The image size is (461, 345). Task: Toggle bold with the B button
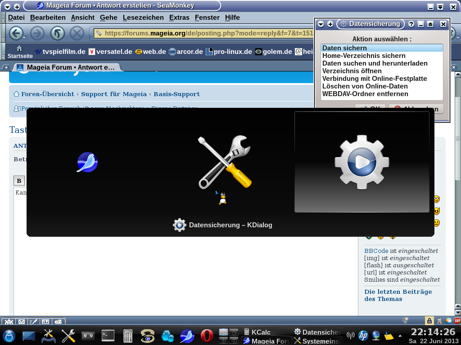tap(19, 181)
